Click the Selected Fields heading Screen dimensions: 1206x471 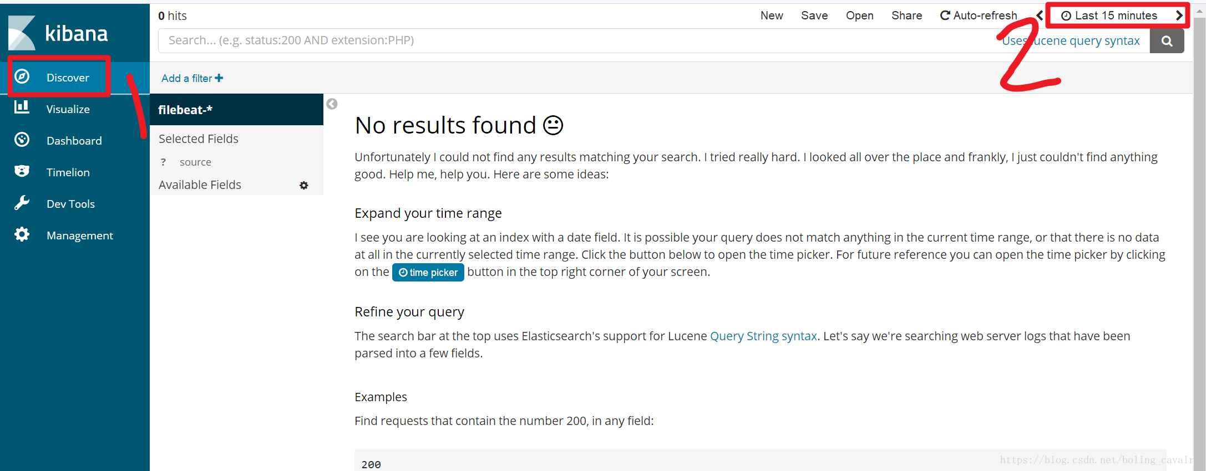coord(199,139)
